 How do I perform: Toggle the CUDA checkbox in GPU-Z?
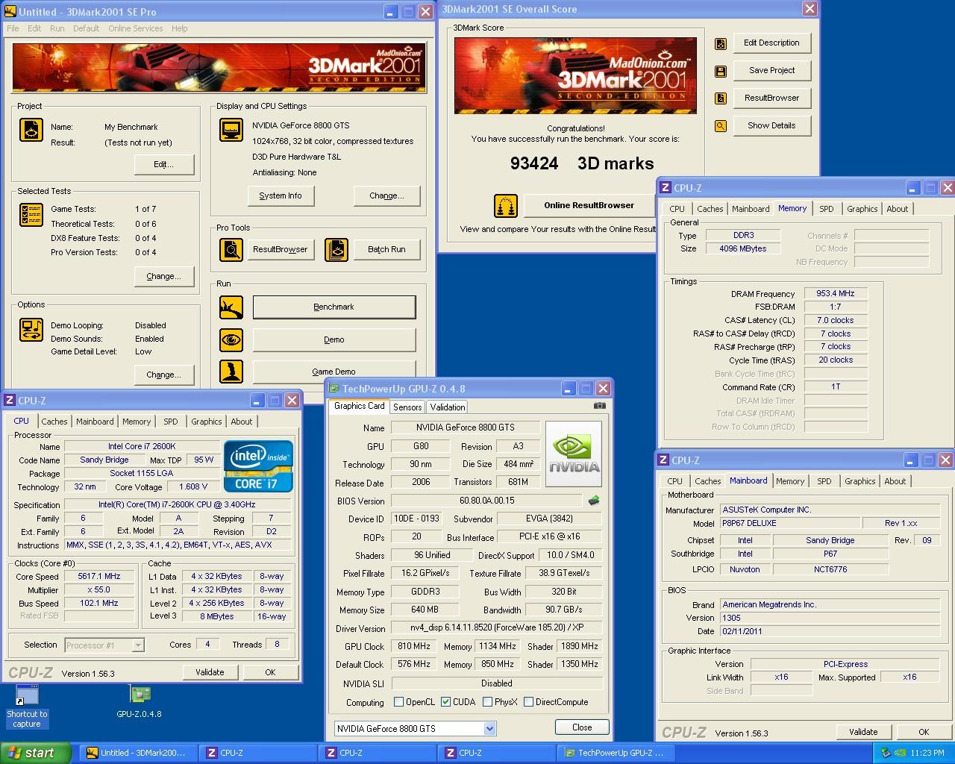pyautogui.click(x=445, y=702)
